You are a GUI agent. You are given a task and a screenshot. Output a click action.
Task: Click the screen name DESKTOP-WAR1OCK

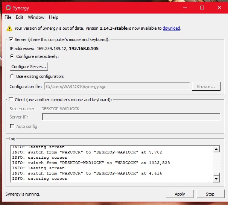tap(60, 109)
